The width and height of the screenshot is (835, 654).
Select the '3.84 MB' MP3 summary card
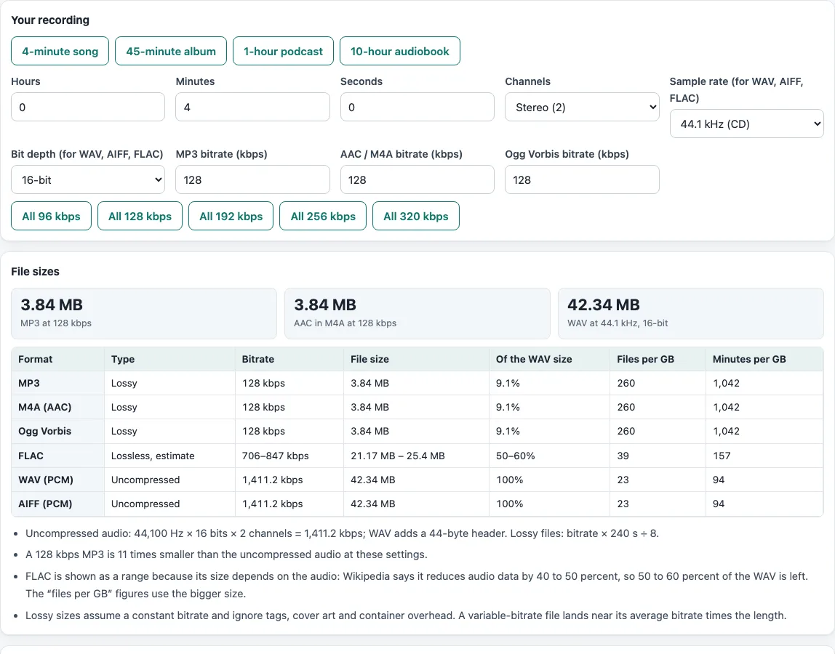[x=144, y=313]
